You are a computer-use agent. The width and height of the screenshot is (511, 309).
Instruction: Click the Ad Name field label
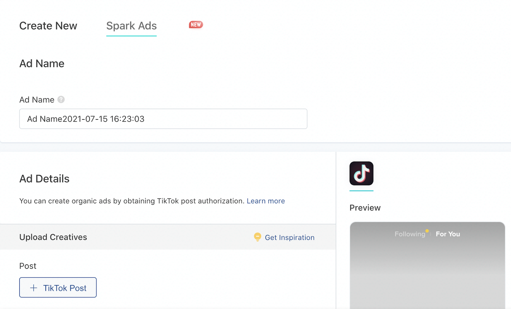pyautogui.click(x=37, y=100)
